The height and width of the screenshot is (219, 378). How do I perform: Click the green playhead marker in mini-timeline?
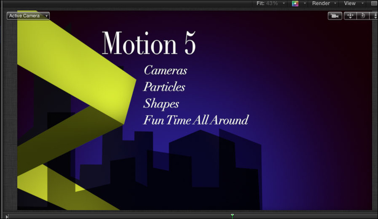coord(232,215)
